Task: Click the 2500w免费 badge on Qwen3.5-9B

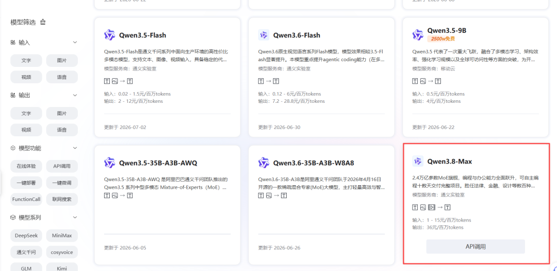Action: click(441, 39)
